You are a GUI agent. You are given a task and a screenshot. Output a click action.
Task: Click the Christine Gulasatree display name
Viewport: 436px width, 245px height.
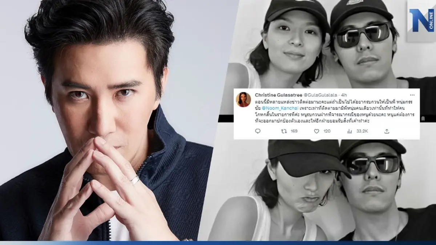(279, 95)
